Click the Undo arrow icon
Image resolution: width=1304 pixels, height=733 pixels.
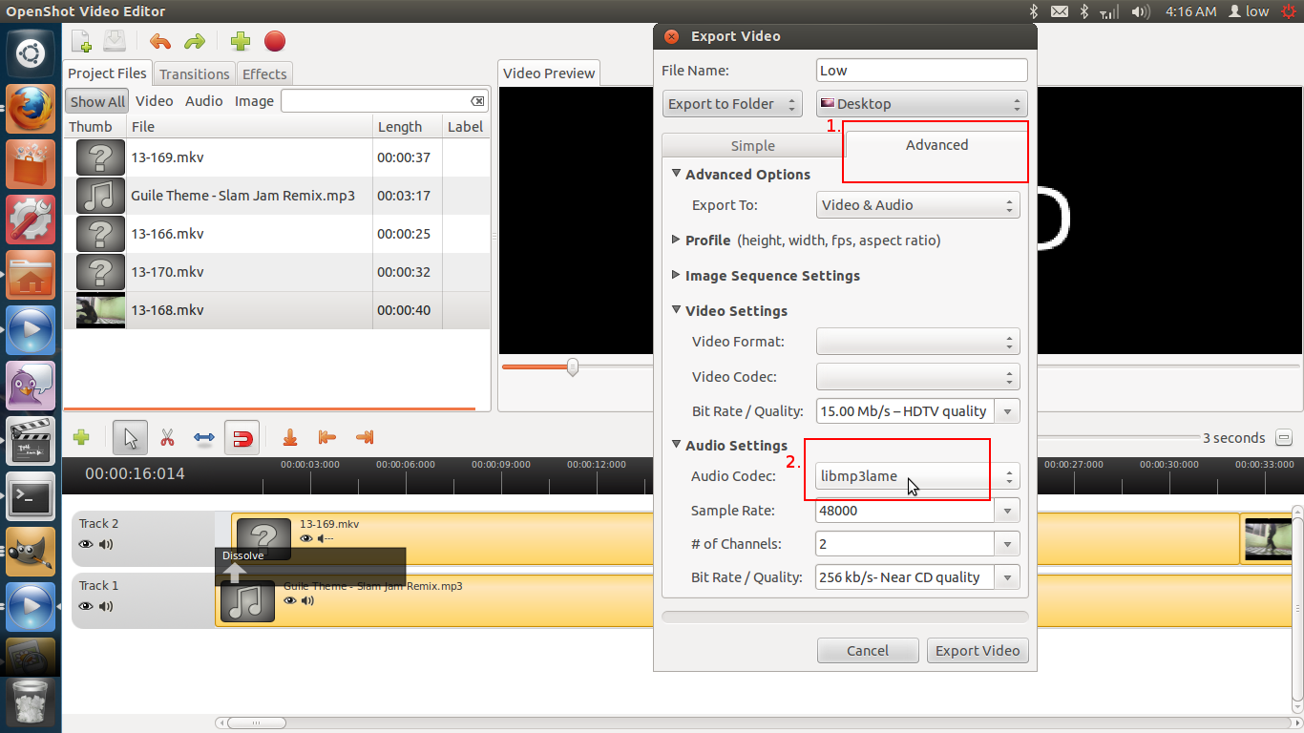(x=160, y=41)
